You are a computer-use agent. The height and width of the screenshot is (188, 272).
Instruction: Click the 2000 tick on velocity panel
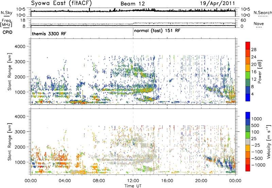pos(20,147)
